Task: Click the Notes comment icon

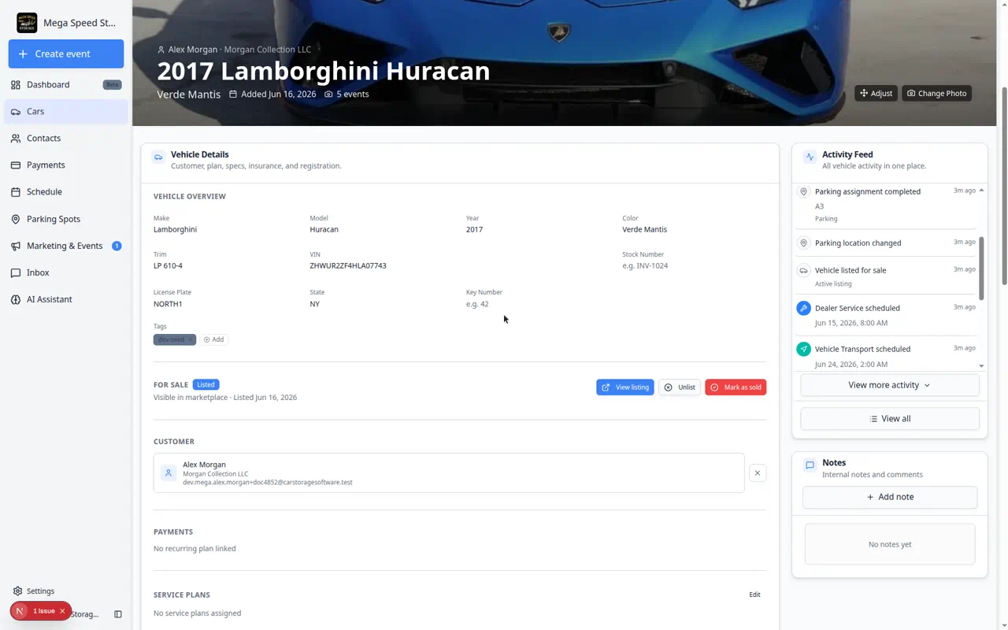Action: [x=810, y=465]
